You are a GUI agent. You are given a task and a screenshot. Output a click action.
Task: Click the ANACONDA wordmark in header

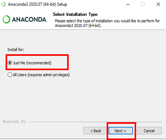(x=29, y=20)
